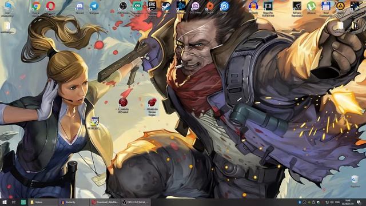The width and height of the screenshot is (366, 206).
Task: Click the green Streamlabs taskbar icon
Action: coord(23,202)
